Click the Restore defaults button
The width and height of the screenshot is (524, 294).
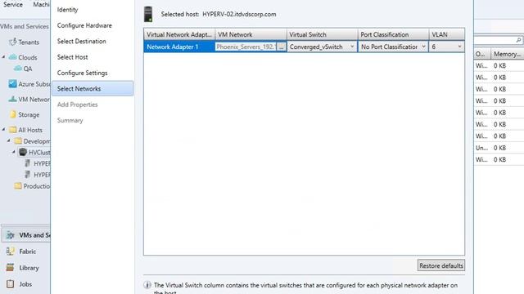coord(441,265)
